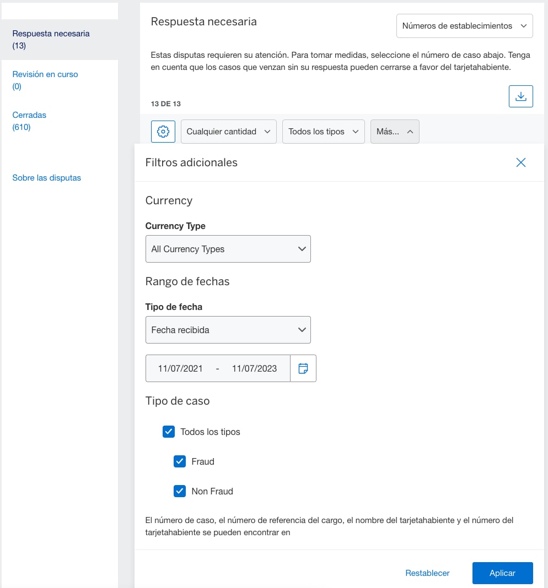This screenshot has width=548, height=588.
Task: Disable the Todos los tipos checkbox
Action: pyautogui.click(x=169, y=432)
